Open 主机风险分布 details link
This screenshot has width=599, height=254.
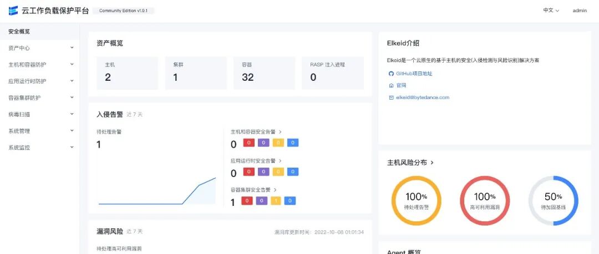click(410, 163)
